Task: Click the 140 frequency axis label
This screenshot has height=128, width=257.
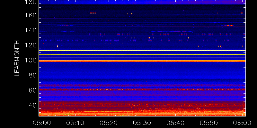Action: (x=31, y=30)
